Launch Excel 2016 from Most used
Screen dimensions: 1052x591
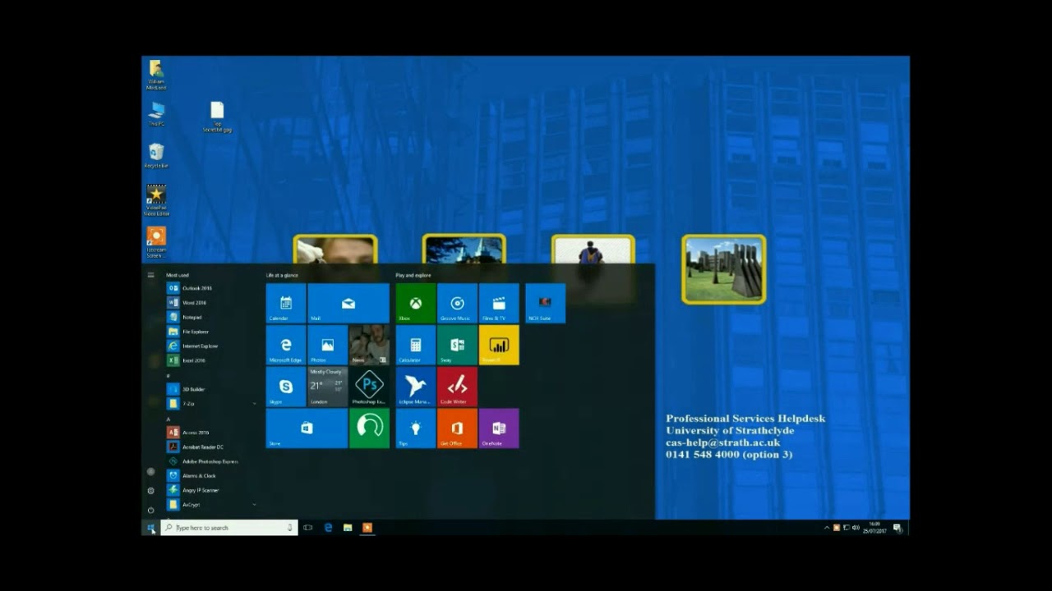click(x=211, y=360)
